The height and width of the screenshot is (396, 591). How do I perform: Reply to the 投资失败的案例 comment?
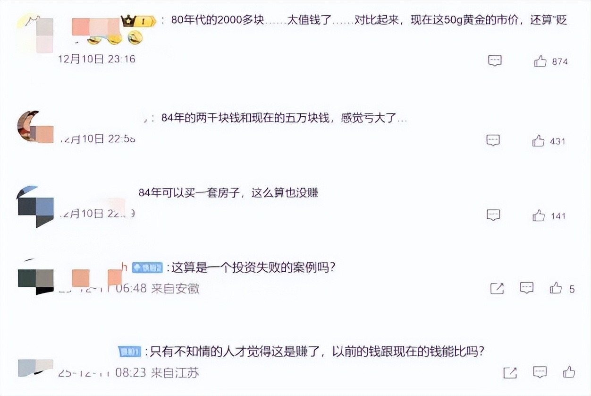pos(527,288)
